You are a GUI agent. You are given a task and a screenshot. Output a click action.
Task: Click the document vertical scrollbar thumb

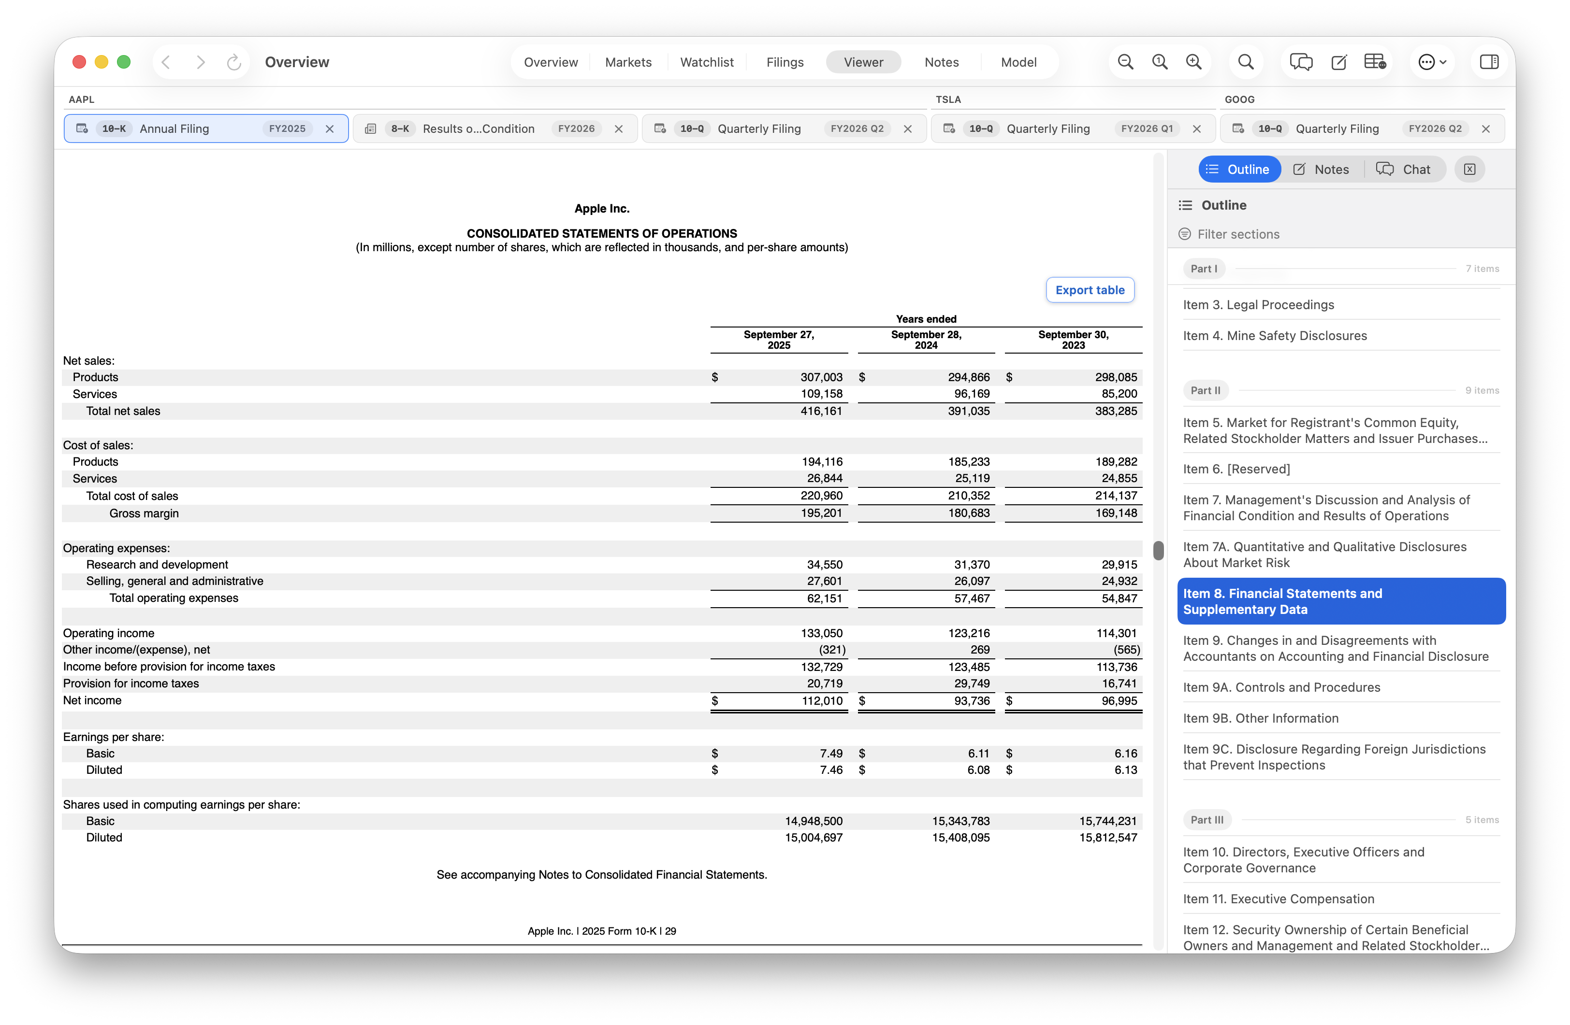pyautogui.click(x=1158, y=550)
